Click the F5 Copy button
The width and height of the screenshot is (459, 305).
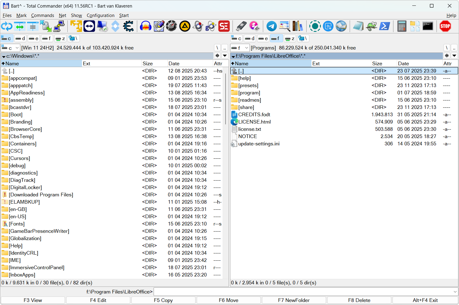[163, 300]
